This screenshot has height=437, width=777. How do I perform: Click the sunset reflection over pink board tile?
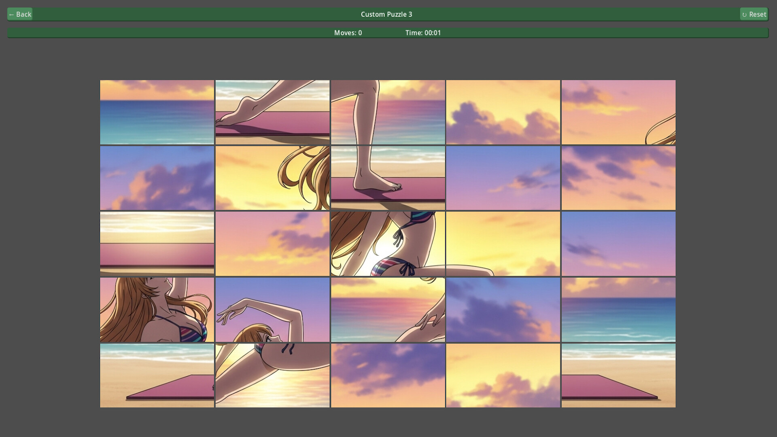[157, 243]
